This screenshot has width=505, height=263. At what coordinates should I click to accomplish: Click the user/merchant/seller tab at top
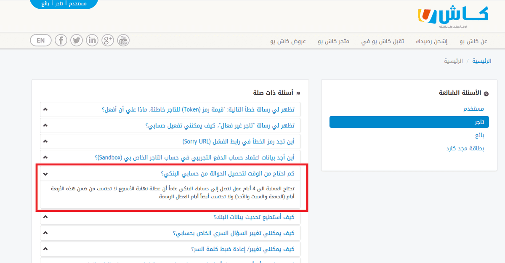[64, 3]
